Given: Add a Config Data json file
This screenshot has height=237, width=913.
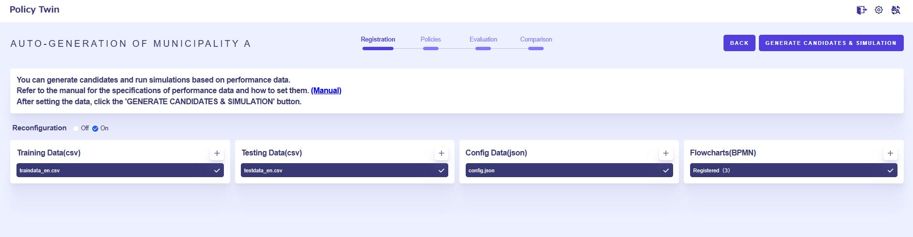Looking at the screenshot, I should 665,153.
